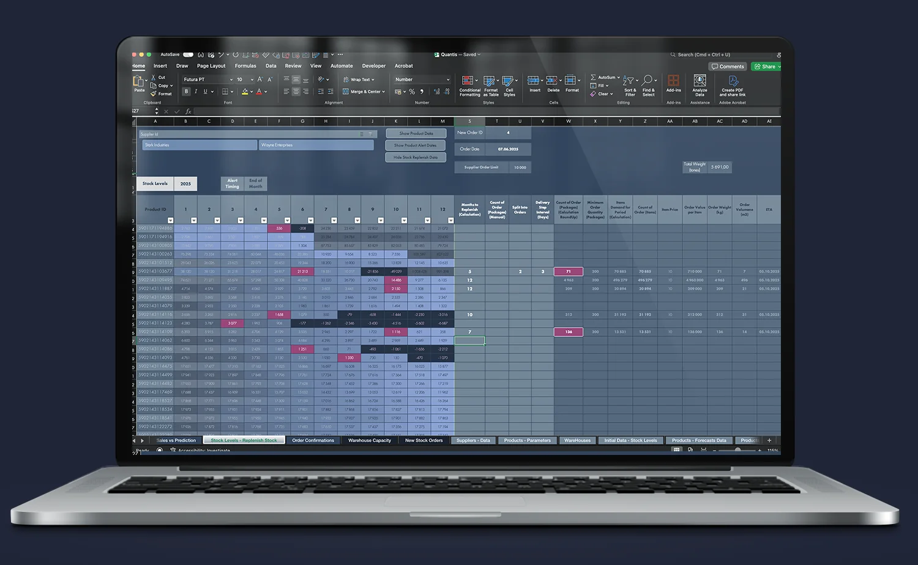Expand the Fill dropdown
Viewport: 918px width, 565px height.
click(x=607, y=86)
